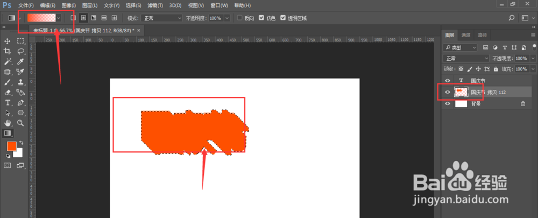
Task: Lock transparent pixels of layer
Action: coord(461,69)
